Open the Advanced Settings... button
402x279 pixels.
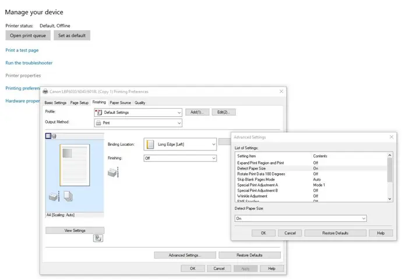click(185, 255)
